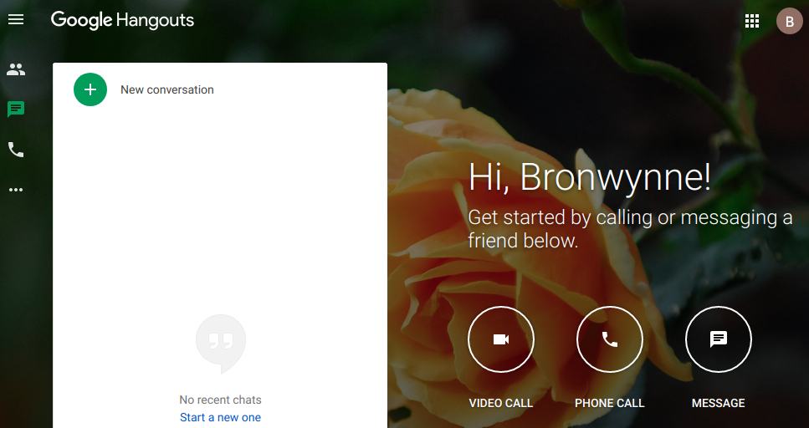The height and width of the screenshot is (428, 809).
Task: Select the Conversations chat icon in sidebar
Action: pos(16,110)
